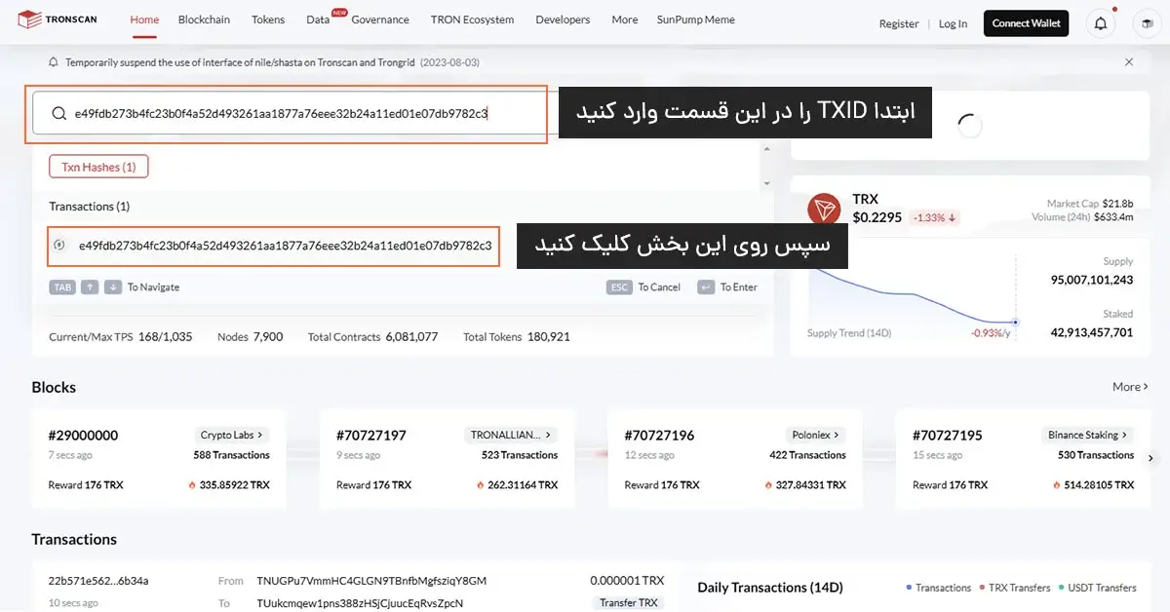Open the Governance menu
Viewport: 1170px width, 612px height.
380,19
